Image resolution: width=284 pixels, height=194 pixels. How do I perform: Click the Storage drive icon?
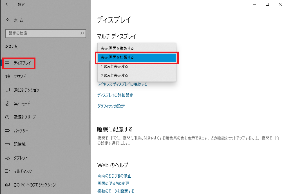[x=8, y=144]
